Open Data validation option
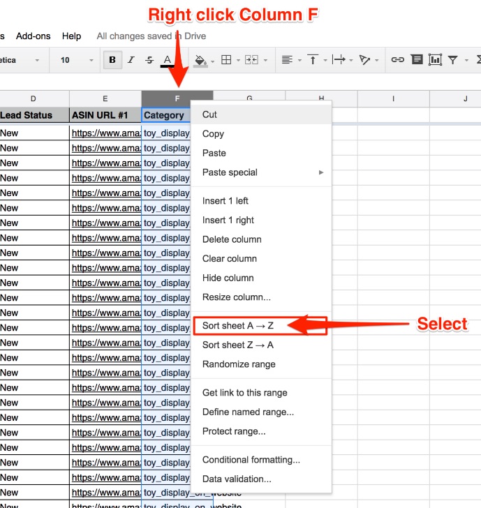This screenshot has height=508, width=481. (261, 479)
